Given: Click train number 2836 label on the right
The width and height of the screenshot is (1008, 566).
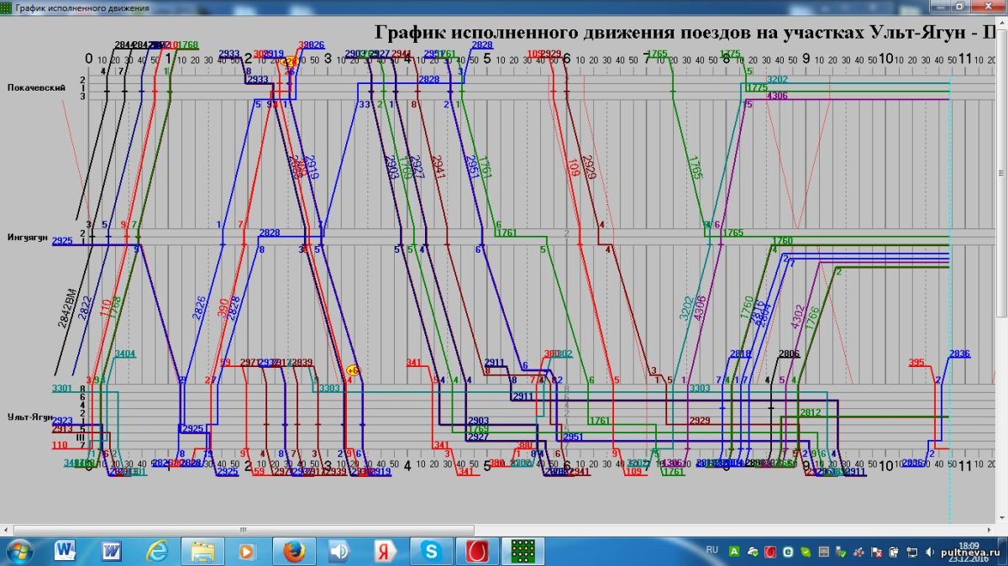Looking at the screenshot, I should click(959, 354).
